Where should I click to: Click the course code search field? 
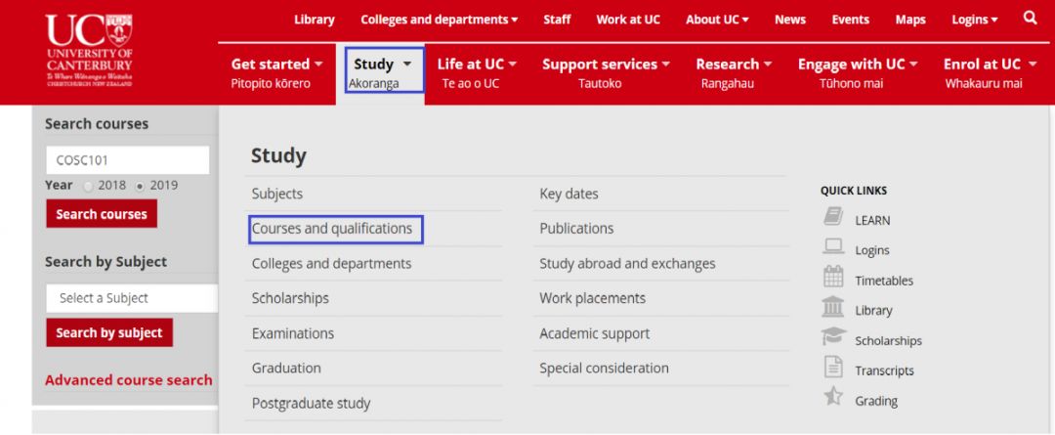(x=127, y=160)
